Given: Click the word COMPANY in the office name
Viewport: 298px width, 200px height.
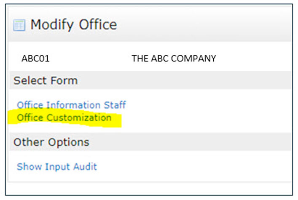Looking at the screenshot, I should 195,59.
